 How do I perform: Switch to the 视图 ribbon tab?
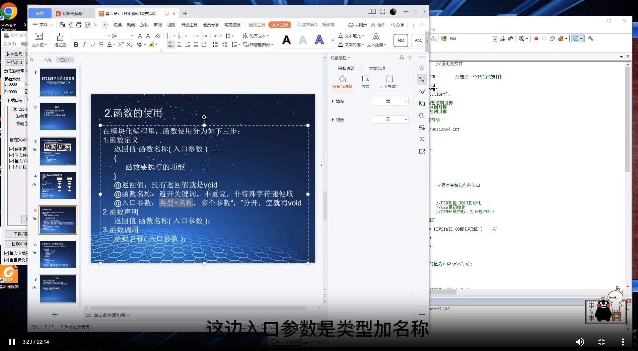point(171,25)
